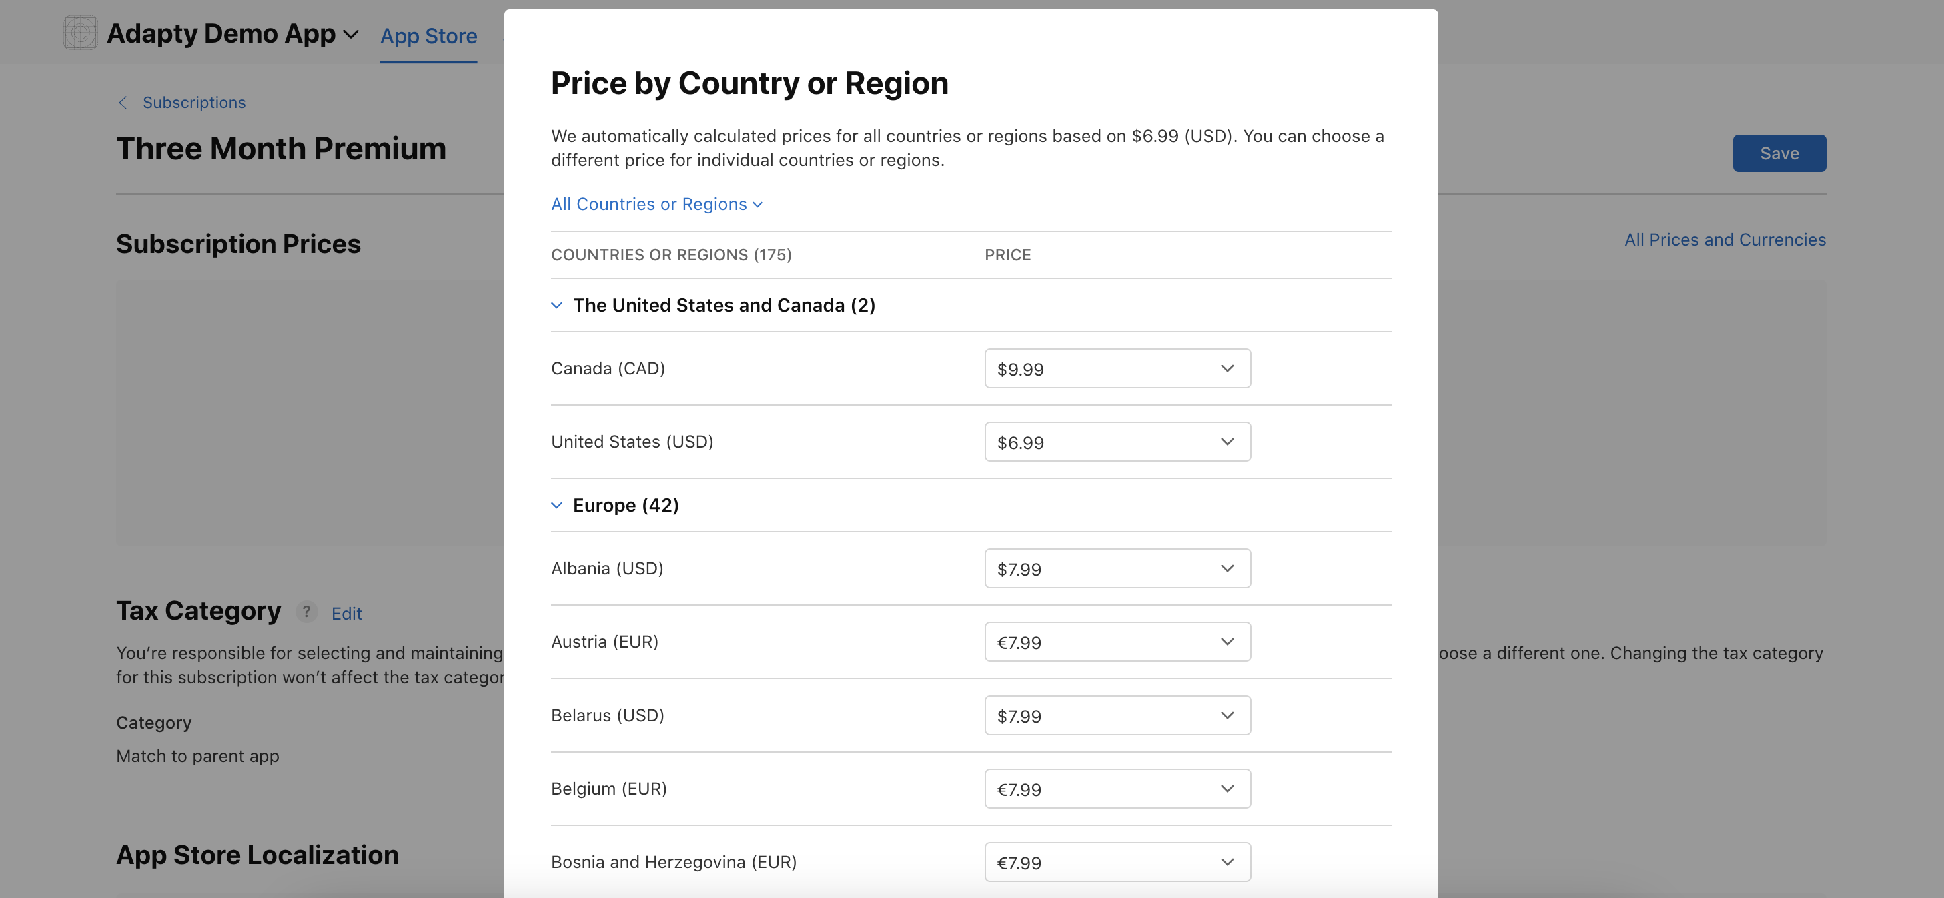1944x898 pixels.
Task: Open the Adapty Demo App switcher chevron
Action: pos(351,35)
